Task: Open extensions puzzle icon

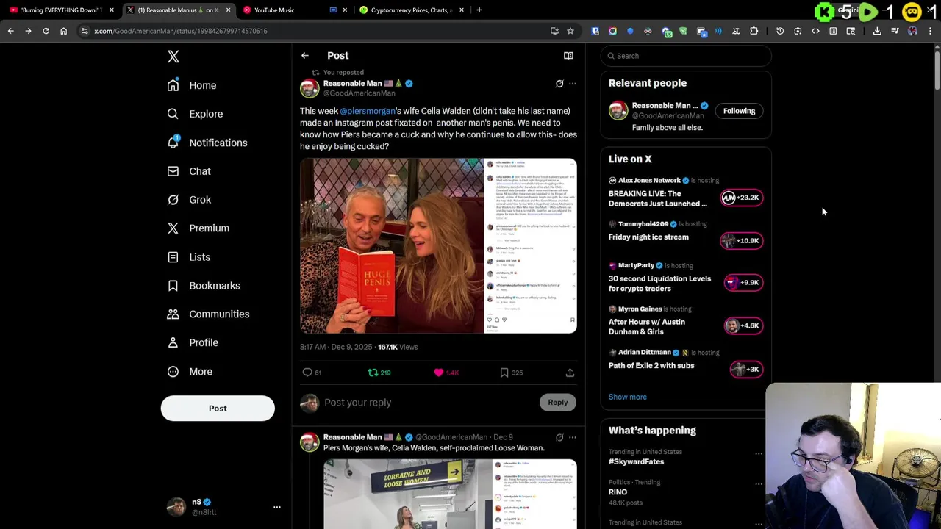Action: click(754, 31)
